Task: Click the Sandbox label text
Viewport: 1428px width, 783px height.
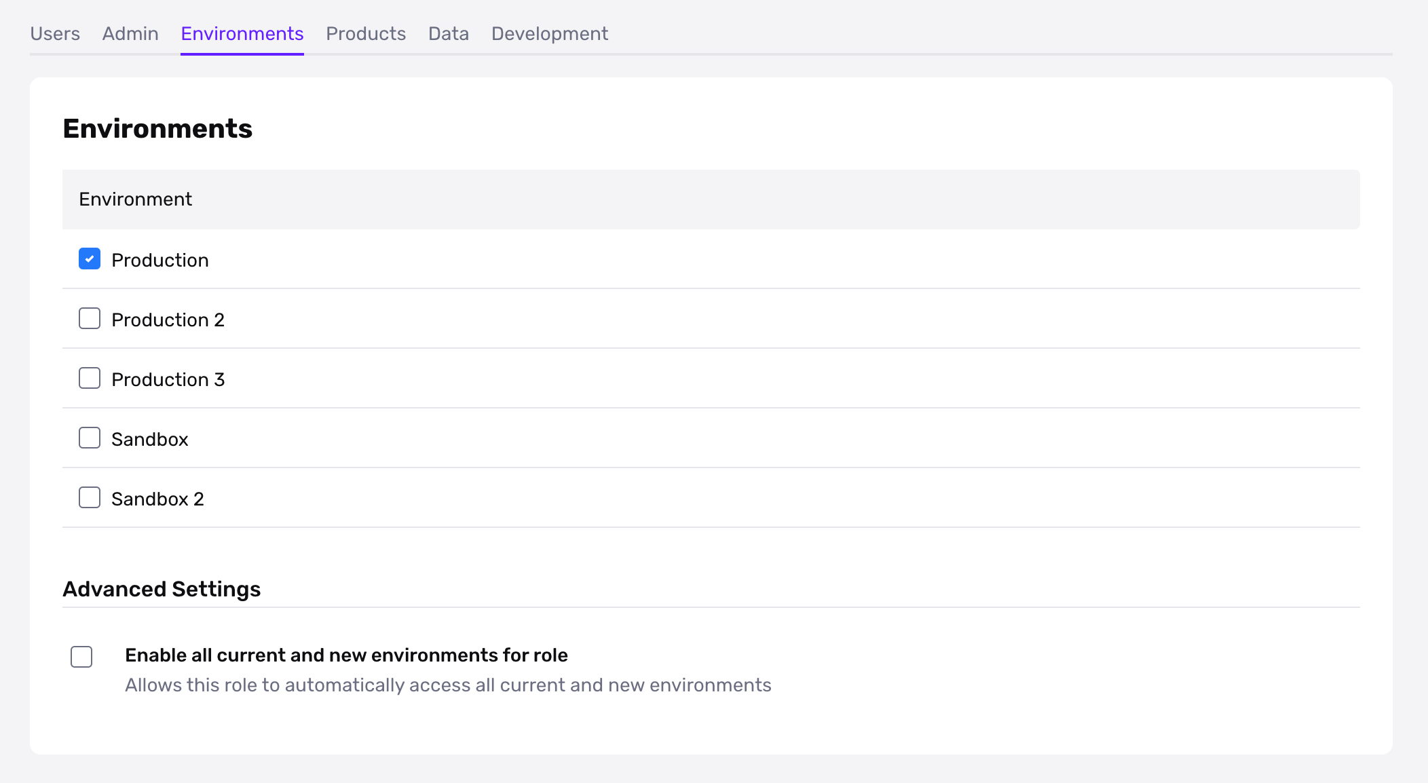Action: [150, 440]
